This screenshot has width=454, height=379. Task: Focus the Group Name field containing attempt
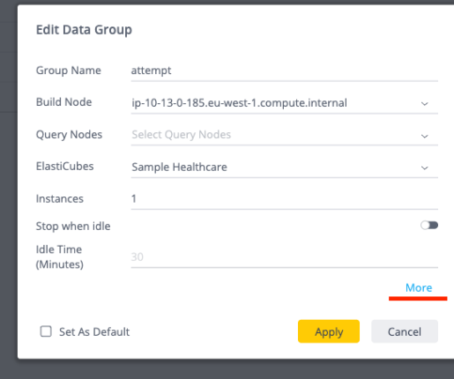coord(285,71)
